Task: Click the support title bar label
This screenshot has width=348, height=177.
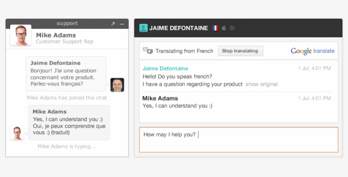Action: (67, 23)
